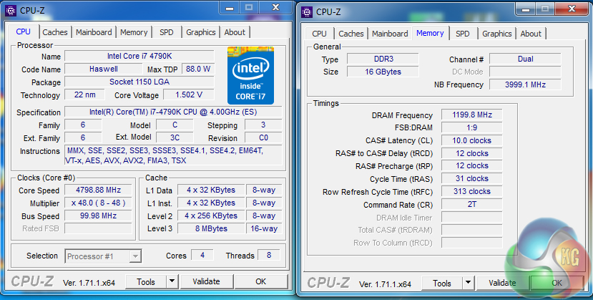Screen dimensions: 593x300
Task: Close the left CPU-Z window
Action: (x=275, y=7)
